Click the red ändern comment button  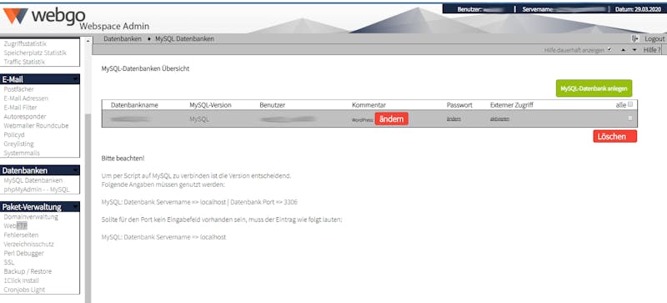pyautogui.click(x=391, y=119)
